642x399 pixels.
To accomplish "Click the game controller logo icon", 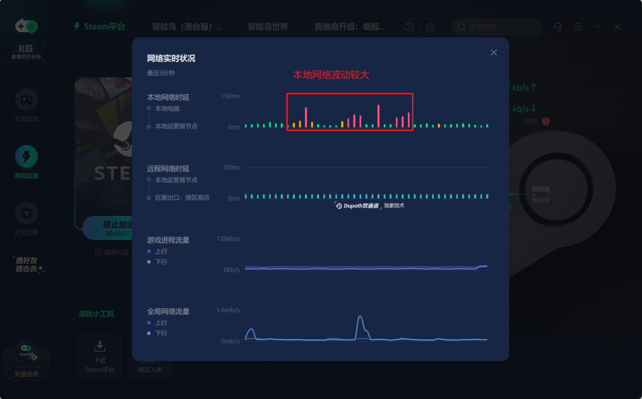I will point(26,26).
